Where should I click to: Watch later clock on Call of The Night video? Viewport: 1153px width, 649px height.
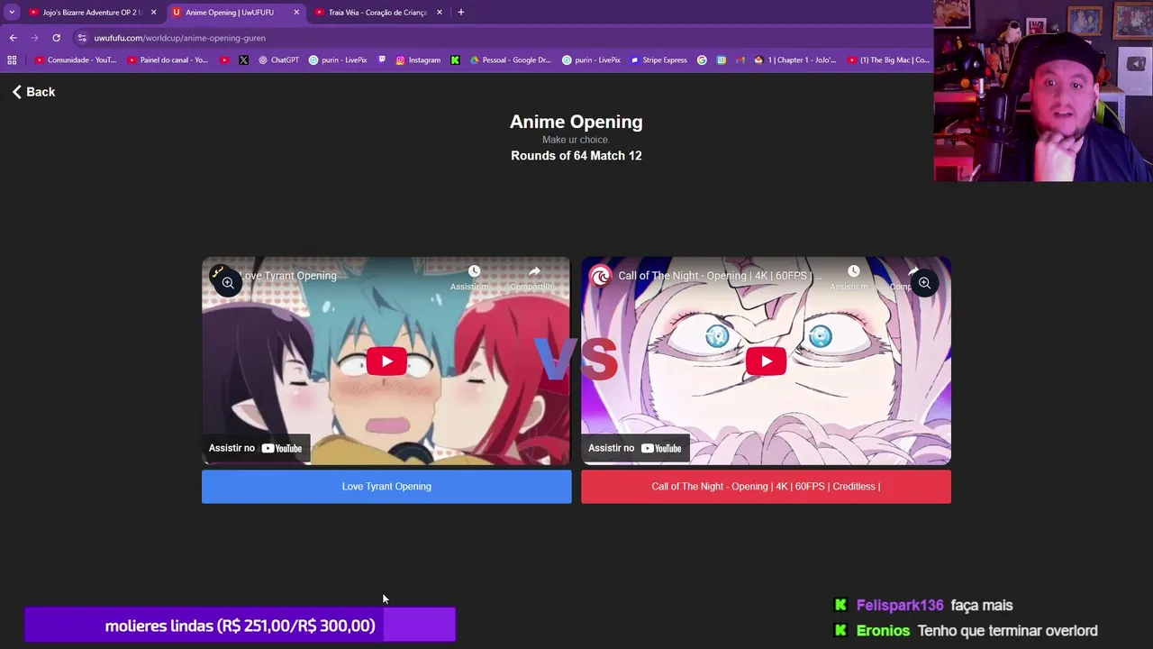point(853,271)
